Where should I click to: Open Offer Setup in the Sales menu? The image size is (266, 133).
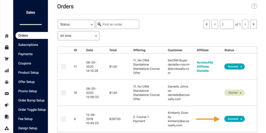[x=26, y=82]
